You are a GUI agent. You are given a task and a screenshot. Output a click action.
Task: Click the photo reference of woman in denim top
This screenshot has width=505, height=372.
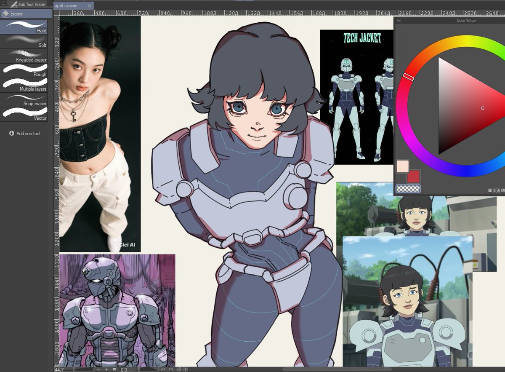point(100,134)
